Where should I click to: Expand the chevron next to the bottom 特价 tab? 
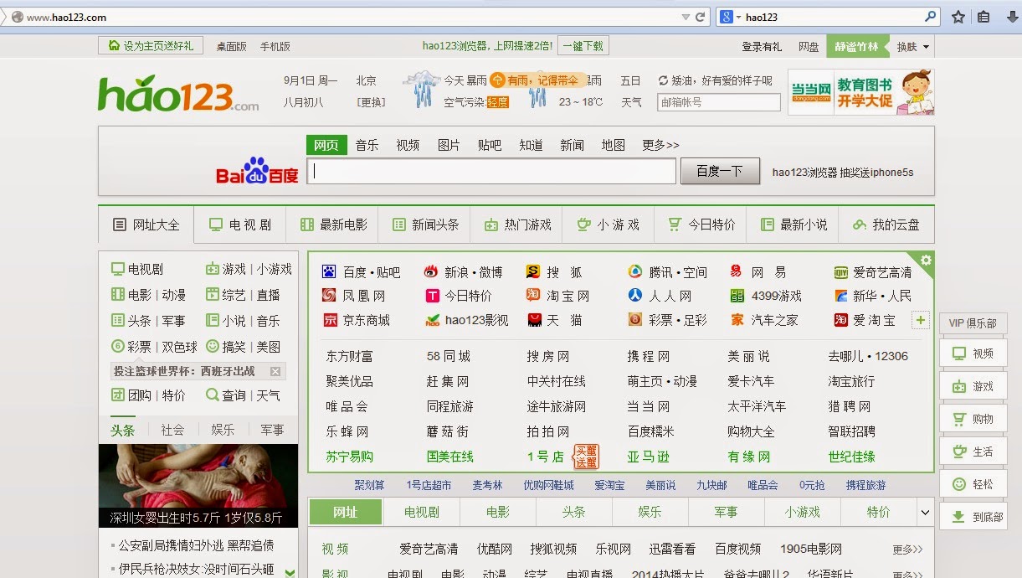click(925, 511)
